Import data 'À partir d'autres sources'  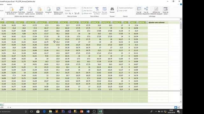click(30, 10)
